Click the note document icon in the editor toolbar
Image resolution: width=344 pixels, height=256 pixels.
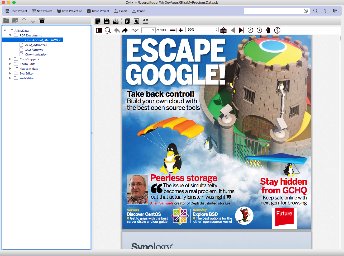98,21
